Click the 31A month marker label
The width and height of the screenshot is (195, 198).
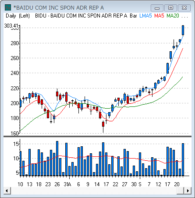coord(67,184)
